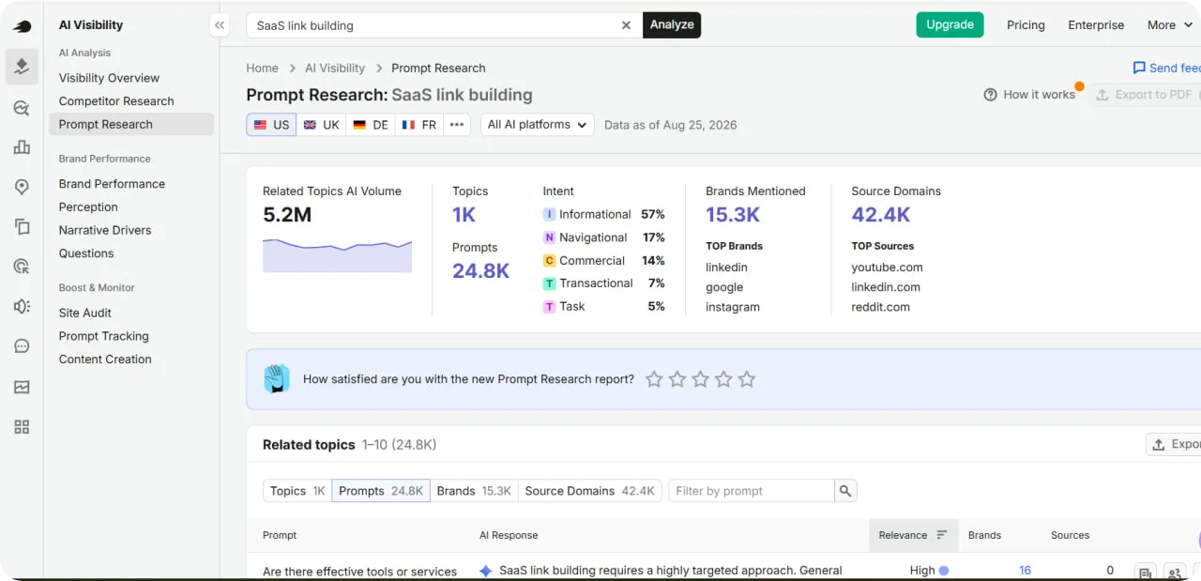Image resolution: width=1201 pixels, height=581 pixels.
Task: Click the document icon in the first row
Action: point(1145,572)
